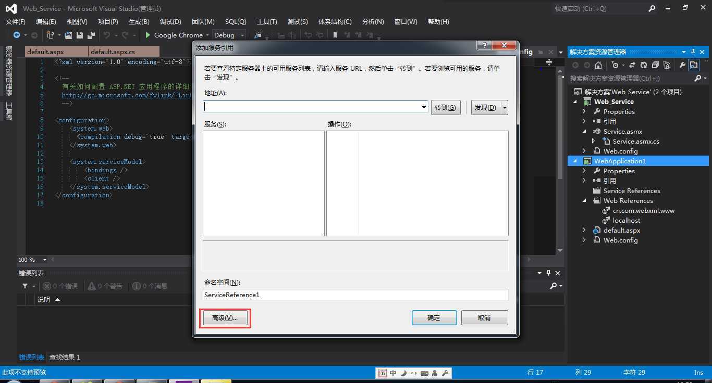712x383 pixels.
Task: Click the Open File folder icon in toolbar
Action: click(x=69, y=35)
